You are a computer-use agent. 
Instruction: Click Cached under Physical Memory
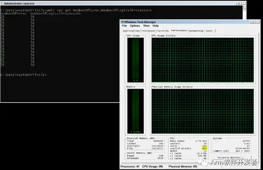[x=145, y=144]
